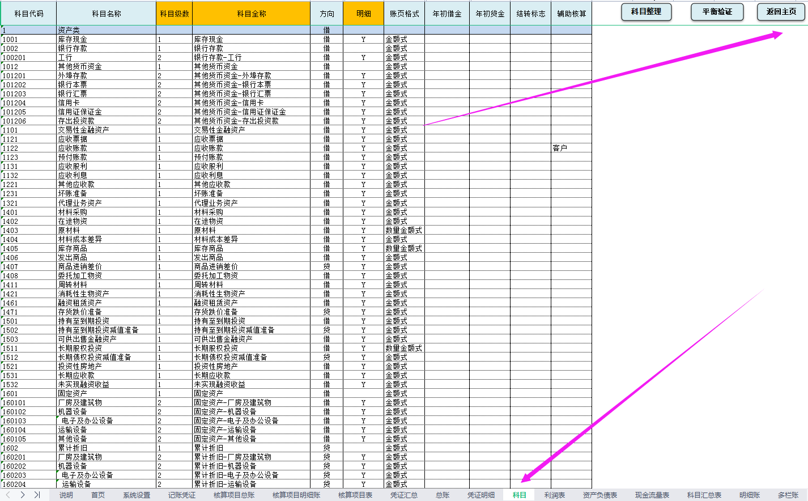
Task: Click the 结转标志 header cell
Action: (531, 14)
